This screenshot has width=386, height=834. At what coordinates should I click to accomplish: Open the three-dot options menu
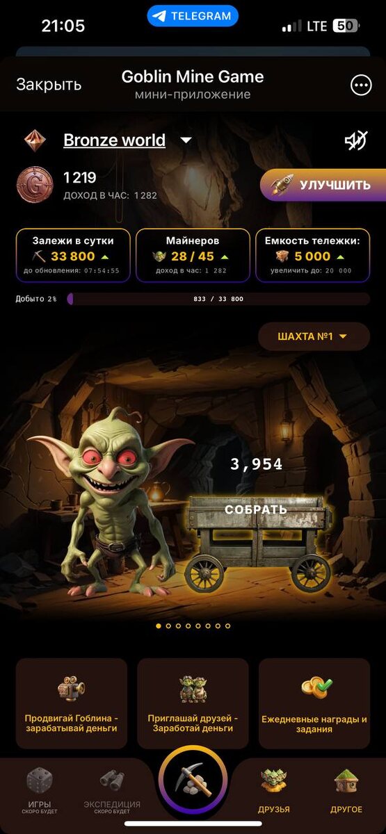[361, 85]
